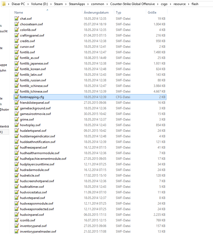This screenshot has width=213, height=235.
Task: Expand arrow after Counter-Strike Global Offensive breadcrumb
Action: coord(158,4)
